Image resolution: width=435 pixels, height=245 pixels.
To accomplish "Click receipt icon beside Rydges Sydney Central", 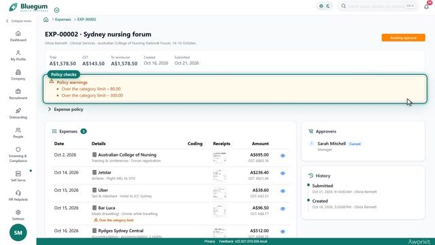I will click(94, 231).
